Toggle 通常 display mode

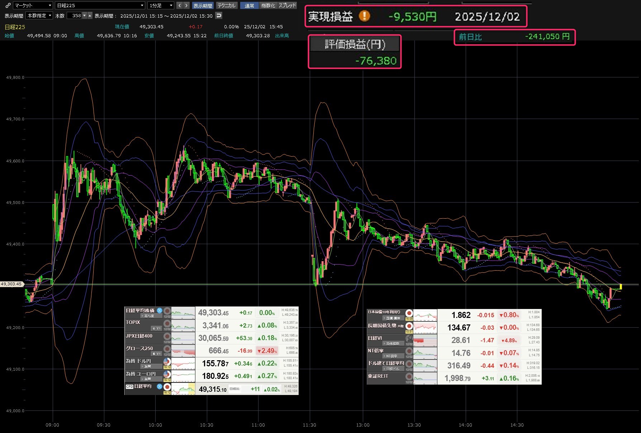(x=249, y=5)
